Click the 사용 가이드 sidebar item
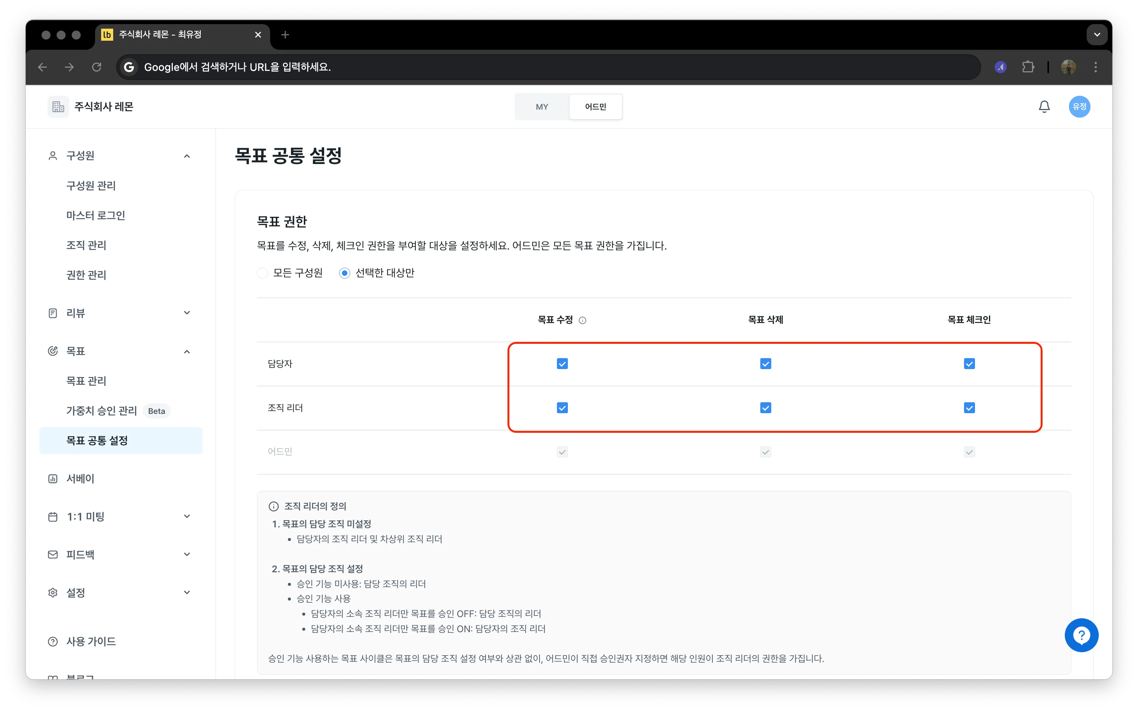 point(120,641)
